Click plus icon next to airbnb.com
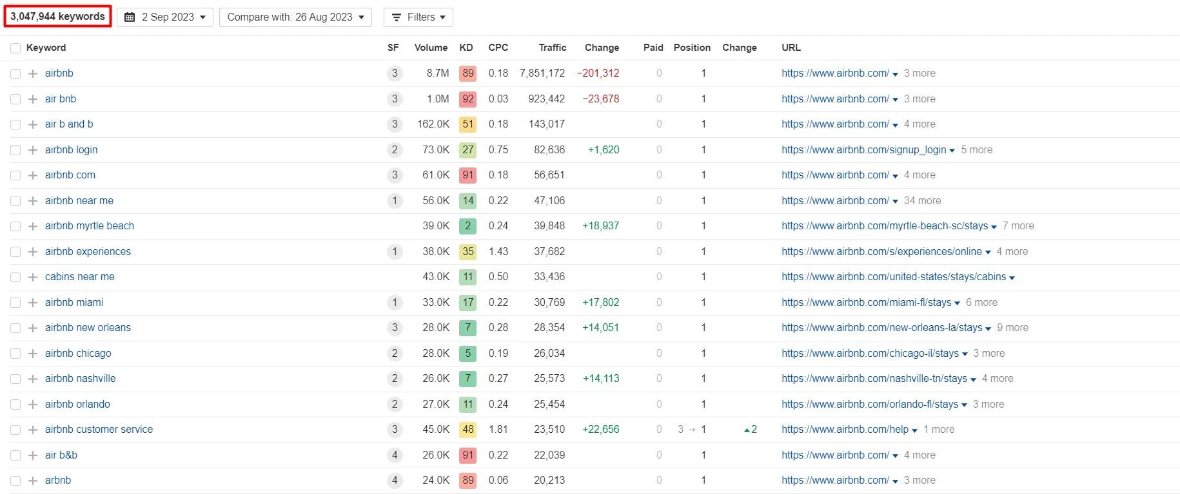 pyautogui.click(x=33, y=175)
